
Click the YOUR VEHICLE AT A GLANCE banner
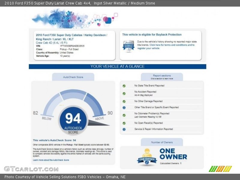coord(117,66)
